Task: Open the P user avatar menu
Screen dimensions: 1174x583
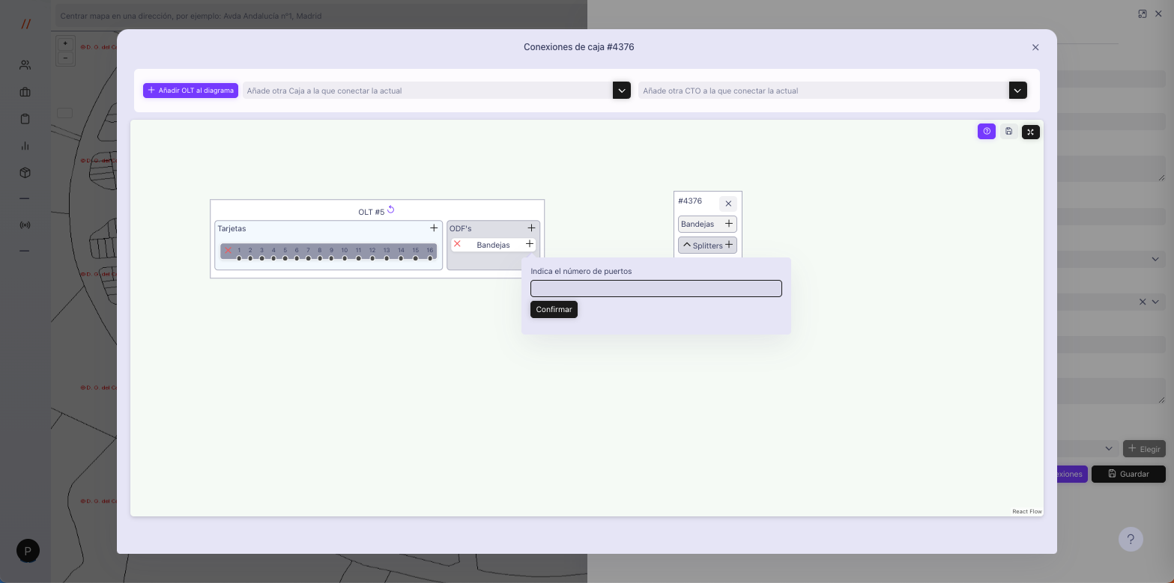Action: pos(28,551)
